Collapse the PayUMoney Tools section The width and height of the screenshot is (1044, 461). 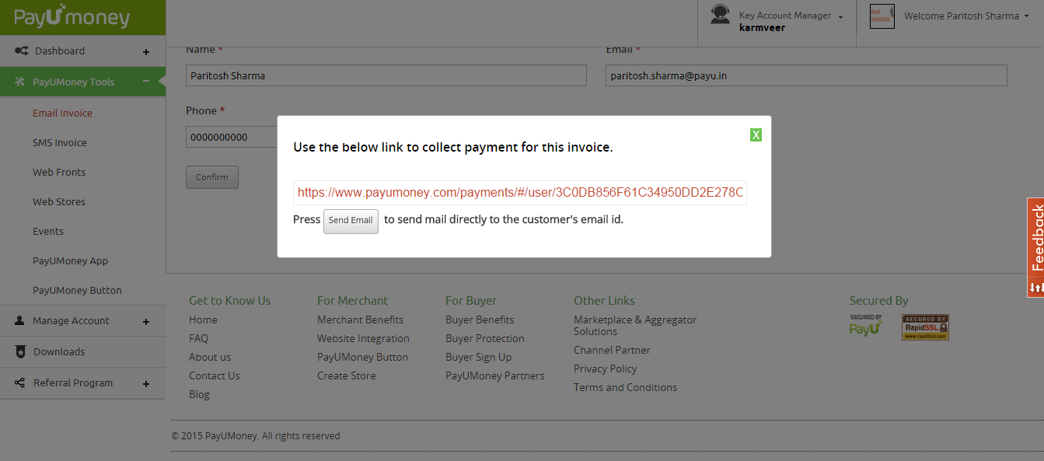[x=145, y=81]
